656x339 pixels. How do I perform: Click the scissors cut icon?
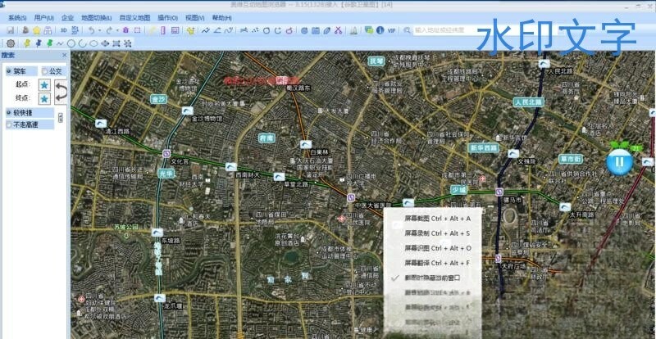(x=338, y=30)
